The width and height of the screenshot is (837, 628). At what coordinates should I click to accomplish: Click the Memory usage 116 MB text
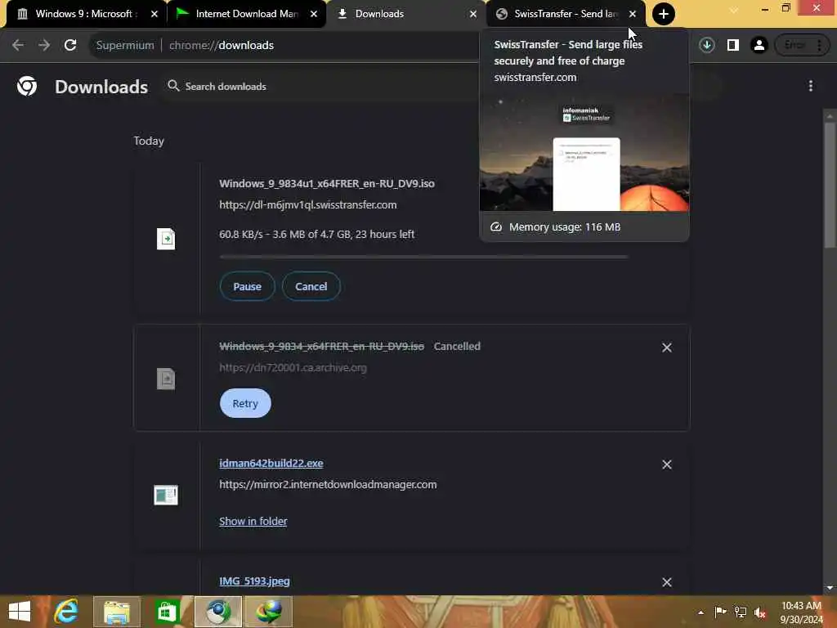click(565, 227)
